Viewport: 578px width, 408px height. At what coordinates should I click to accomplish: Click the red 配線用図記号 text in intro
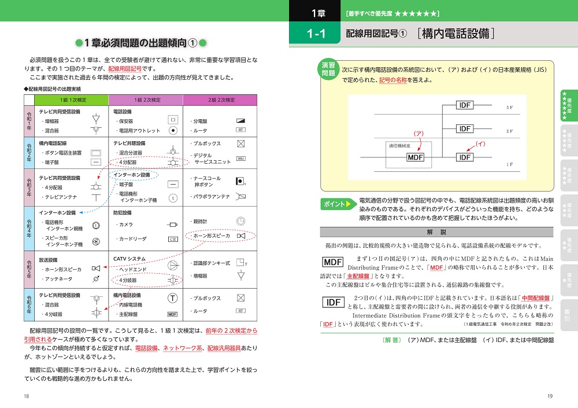coord(125,69)
